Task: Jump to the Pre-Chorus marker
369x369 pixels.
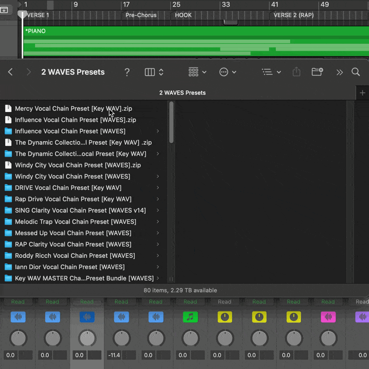Action: [141, 15]
